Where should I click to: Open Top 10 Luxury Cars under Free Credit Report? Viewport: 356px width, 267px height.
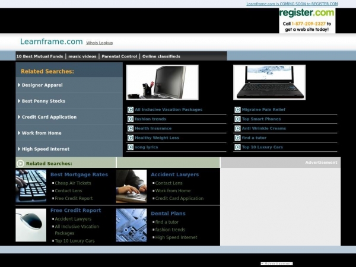[75, 241]
